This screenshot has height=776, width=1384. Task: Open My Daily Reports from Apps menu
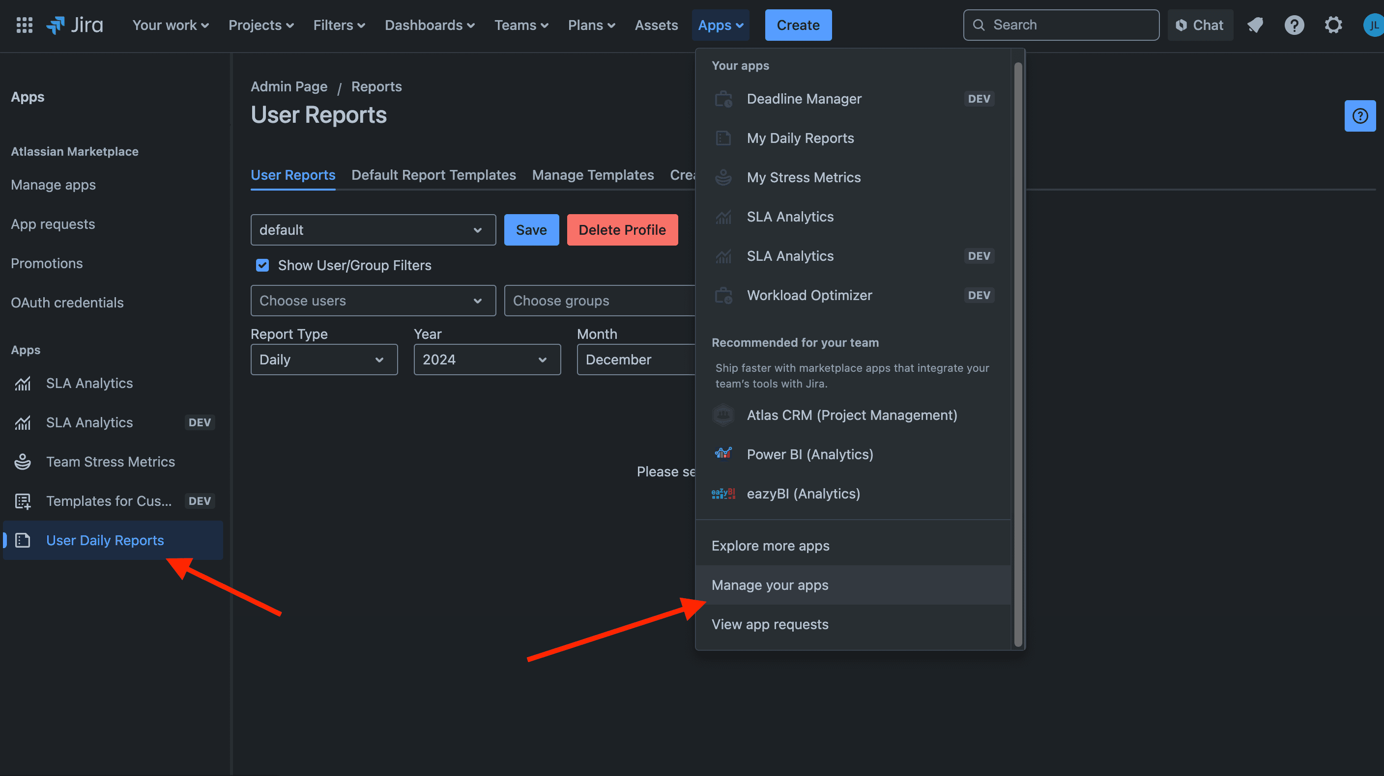853,138
